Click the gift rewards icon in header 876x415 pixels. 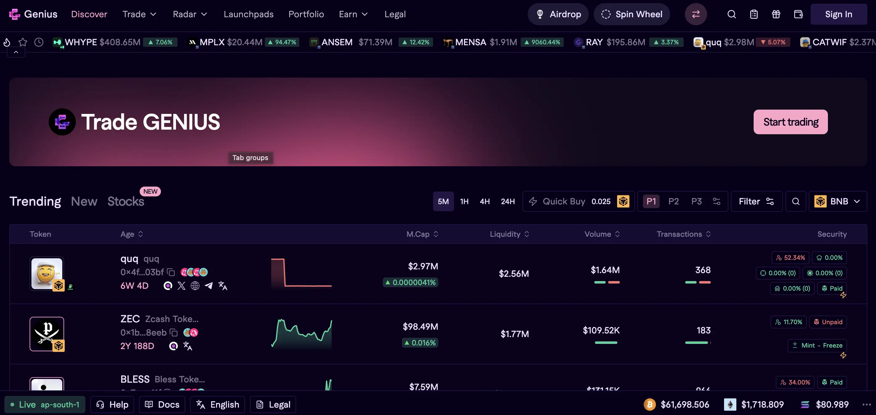pos(776,14)
